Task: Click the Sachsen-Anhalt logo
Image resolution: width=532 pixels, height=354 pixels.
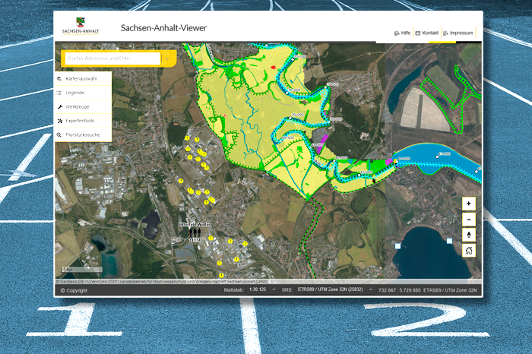Action: (80, 27)
